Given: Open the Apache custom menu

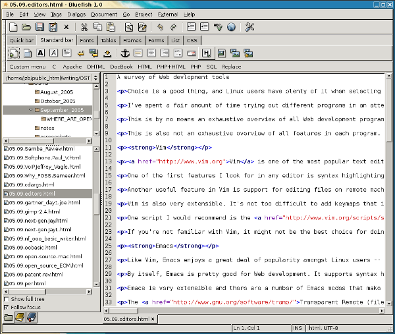Looking at the screenshot, I should click(72, 67).
